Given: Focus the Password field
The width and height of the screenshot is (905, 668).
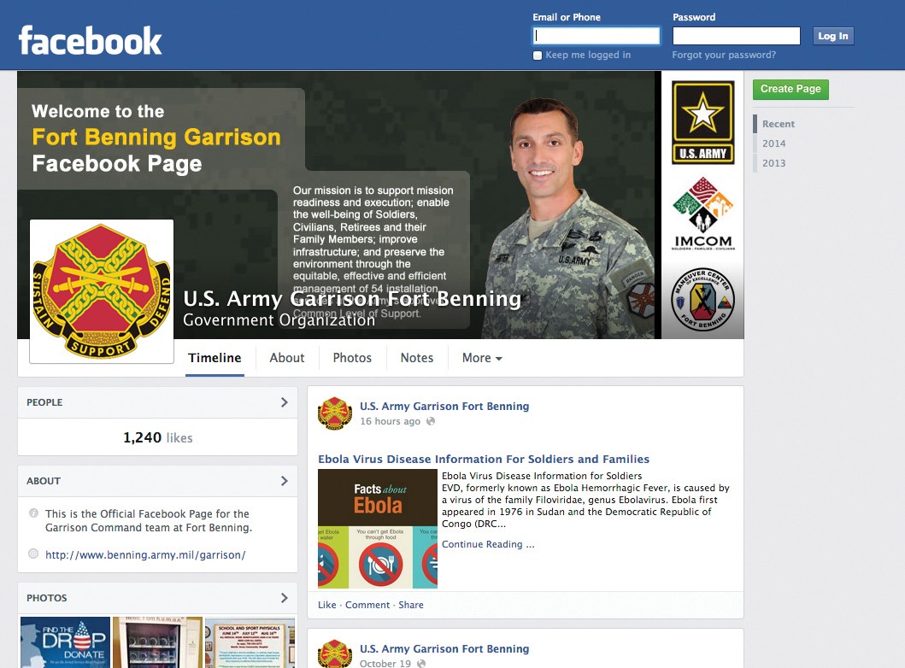Looking at the screenshot, I should (737, 36).
